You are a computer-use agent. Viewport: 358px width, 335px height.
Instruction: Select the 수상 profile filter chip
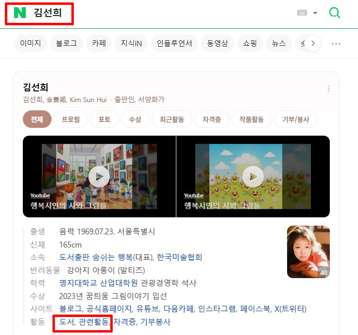[x=135, y=119]
